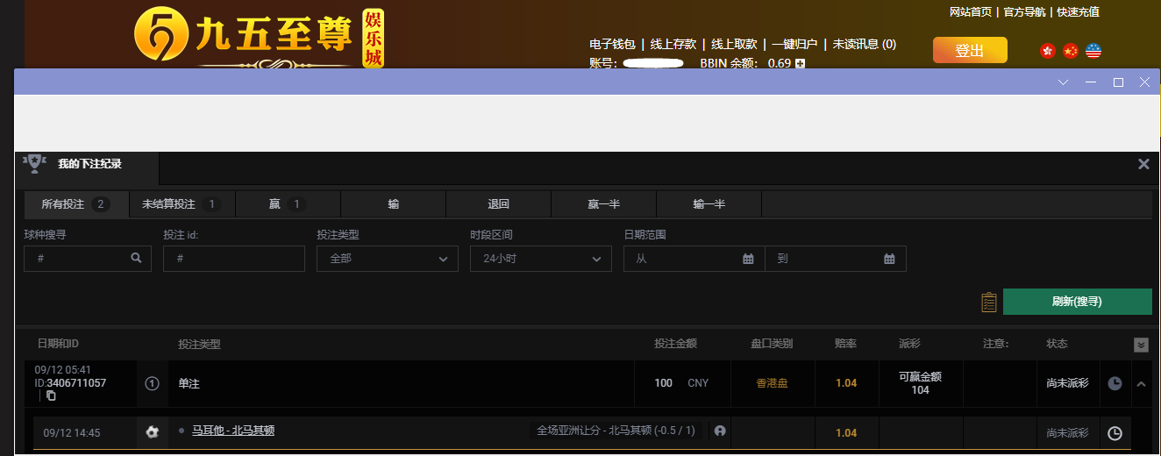
Task: Click the expand-all double chevron in header
Action: (1141, 345)
